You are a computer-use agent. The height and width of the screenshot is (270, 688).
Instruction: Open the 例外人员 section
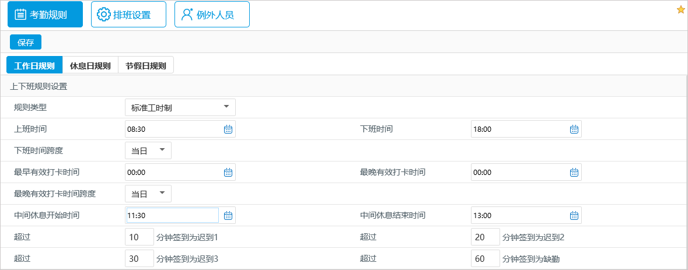tap(212, 15)
